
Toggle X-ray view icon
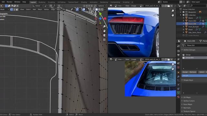tap(90, 9)
